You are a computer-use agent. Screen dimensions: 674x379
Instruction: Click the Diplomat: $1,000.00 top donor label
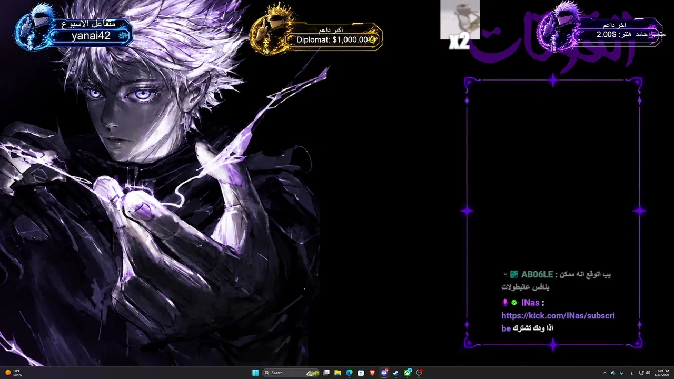pos(332,39)
